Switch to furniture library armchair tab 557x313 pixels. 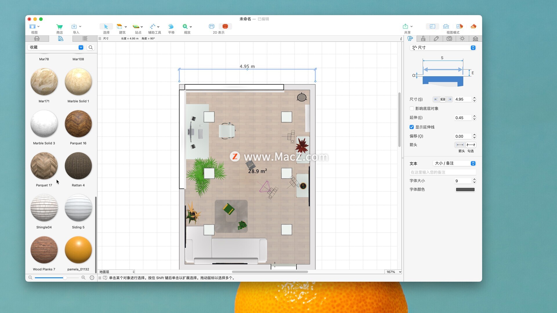coord(37,39)
